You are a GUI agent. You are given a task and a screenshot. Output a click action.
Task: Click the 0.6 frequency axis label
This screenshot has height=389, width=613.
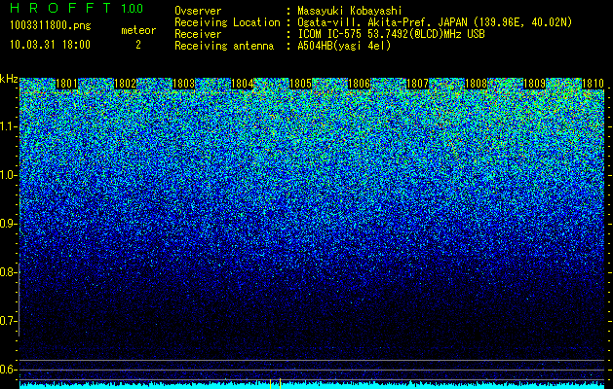8,370
